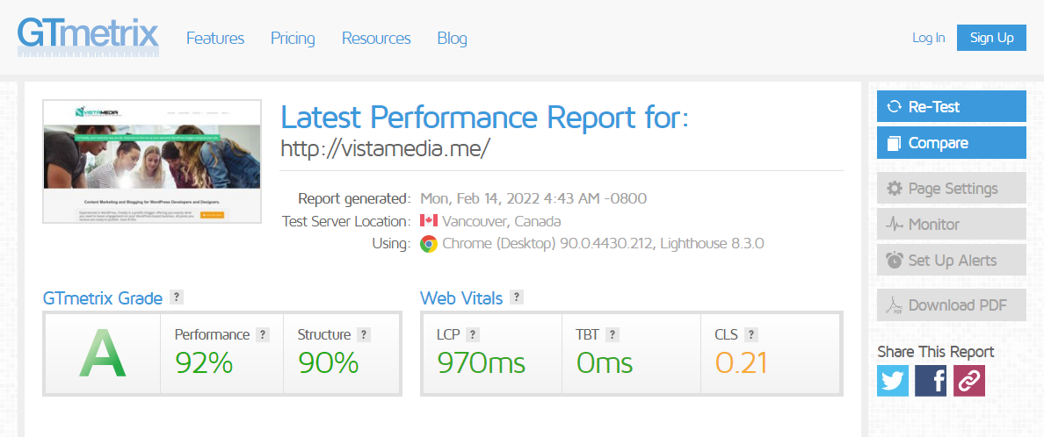
Task: Open the Pricing page
Action: click(x=293, y=39)
